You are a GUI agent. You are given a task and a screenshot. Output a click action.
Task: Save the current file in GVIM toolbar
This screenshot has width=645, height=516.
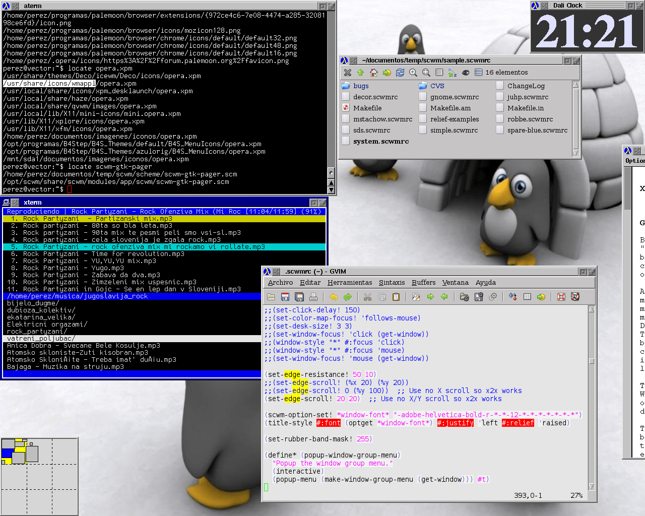pyautogui.click(x=285, y=297)
